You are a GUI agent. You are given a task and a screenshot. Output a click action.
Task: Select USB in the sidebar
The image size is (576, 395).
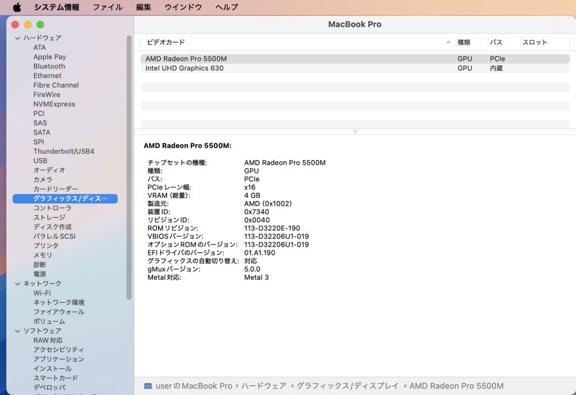[x=40, y=161]
